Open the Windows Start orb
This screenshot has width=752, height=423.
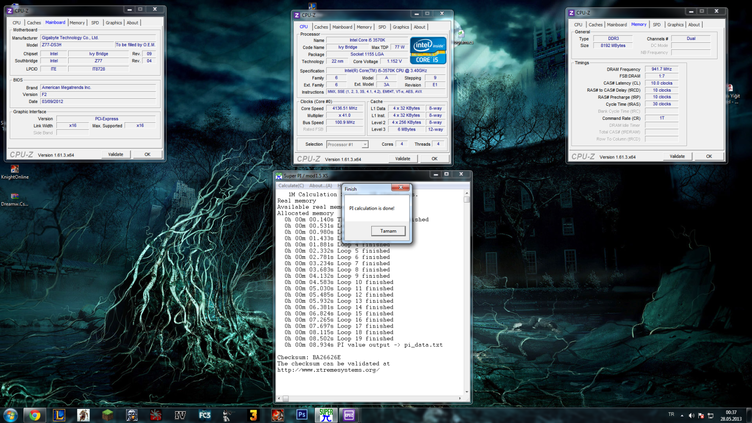(10, 415)
